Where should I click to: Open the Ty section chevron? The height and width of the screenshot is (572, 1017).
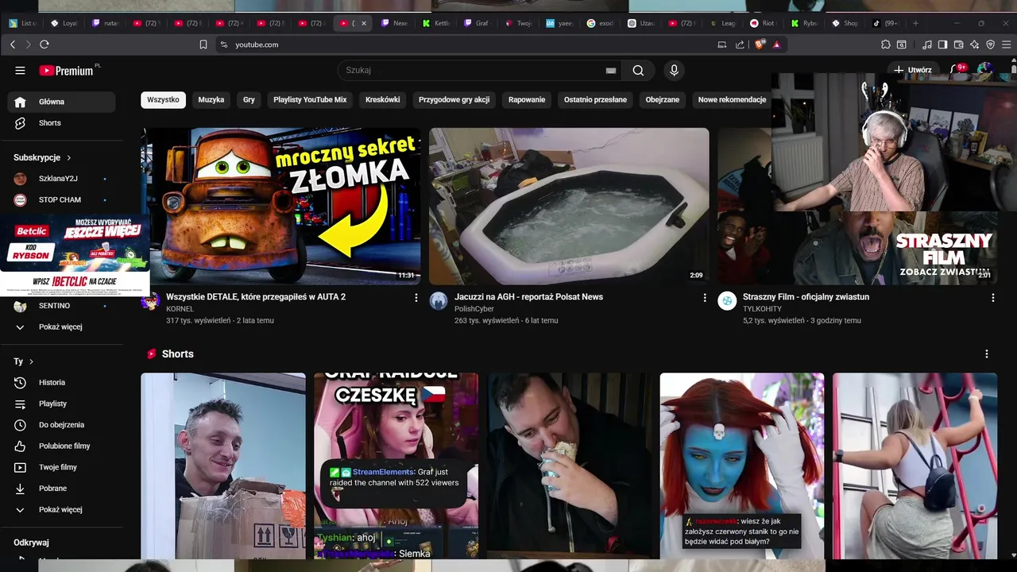tap(31, 361)
